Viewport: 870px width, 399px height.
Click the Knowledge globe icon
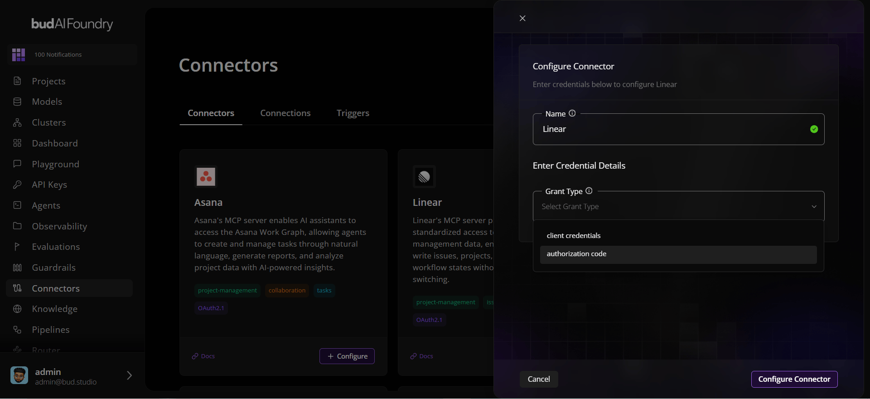pyautogui.click(x=17, y=309)
